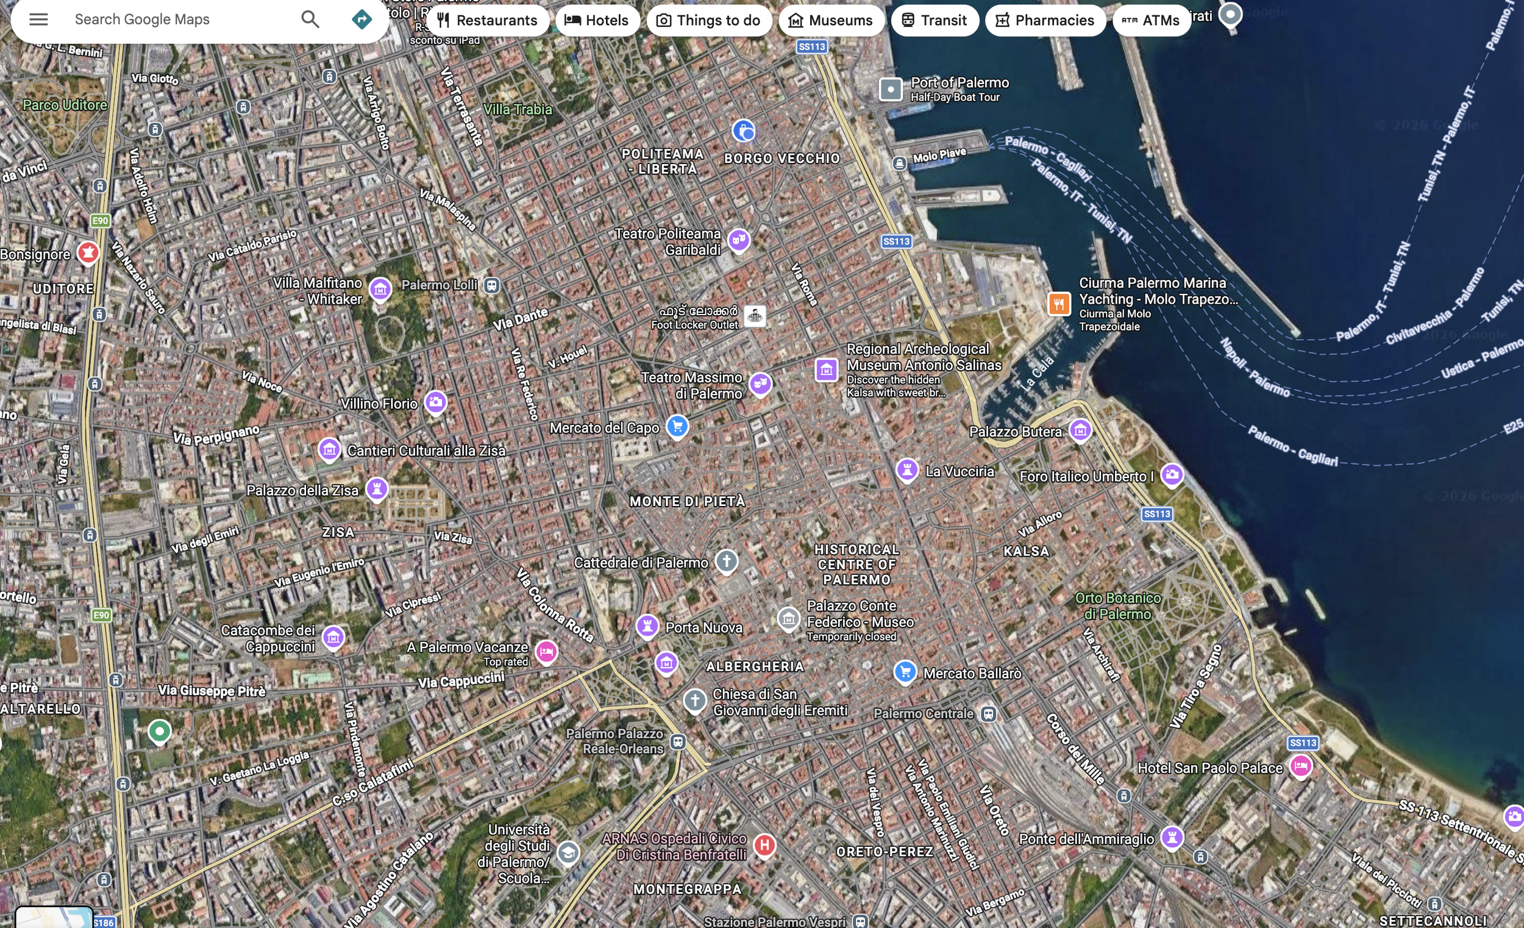This screenshot has height=928, width=1524.
Task: Select Ciurma Palermo Marina restaurant pin
Action: (x=1059, y=303)
